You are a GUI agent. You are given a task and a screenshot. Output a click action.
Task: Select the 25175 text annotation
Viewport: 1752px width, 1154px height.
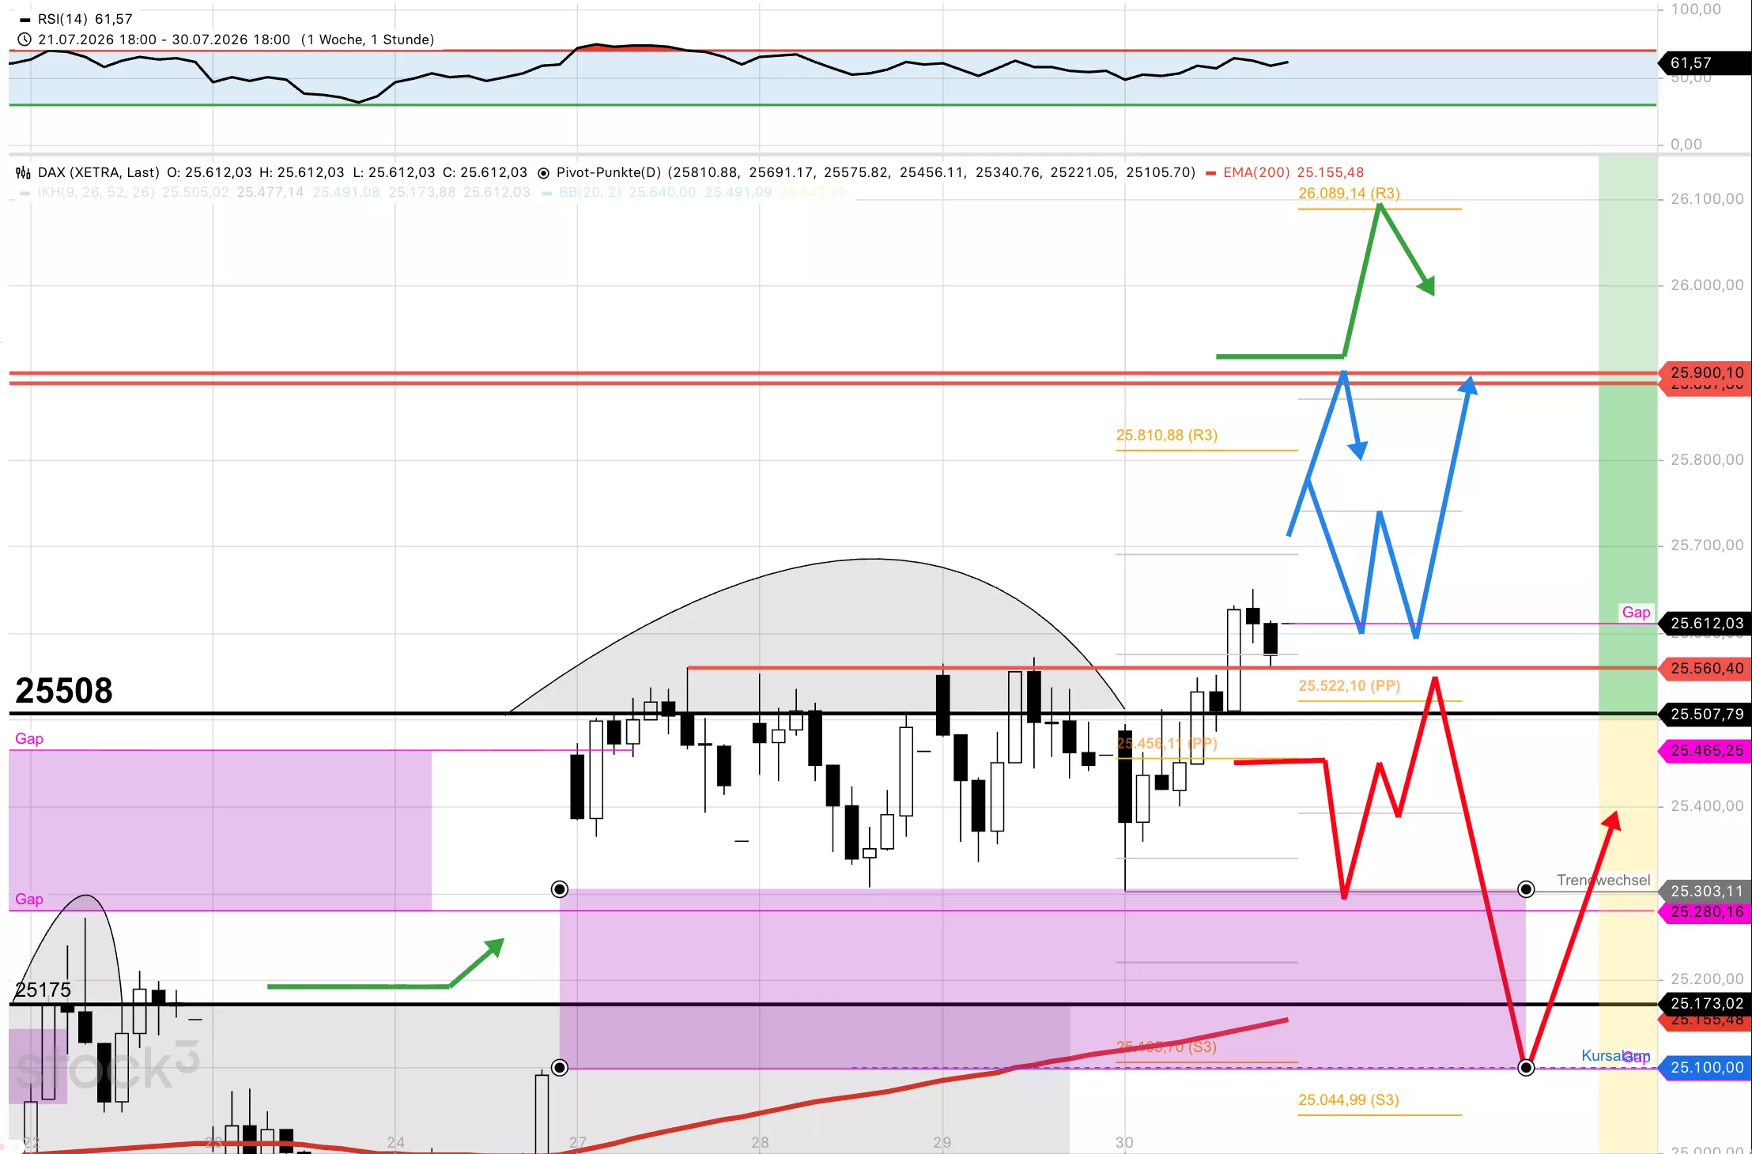43,990
